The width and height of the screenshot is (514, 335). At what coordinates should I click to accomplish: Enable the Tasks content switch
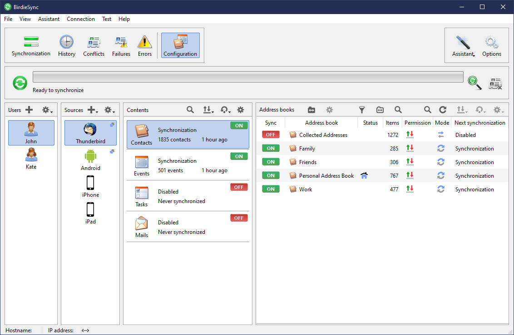pos(239,187)
